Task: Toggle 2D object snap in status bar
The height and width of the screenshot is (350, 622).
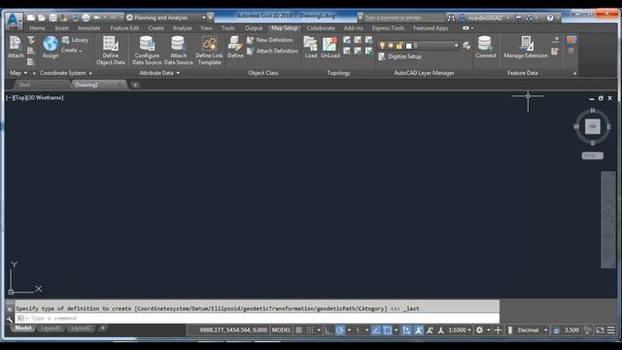Action: click(x=387, y=331)
